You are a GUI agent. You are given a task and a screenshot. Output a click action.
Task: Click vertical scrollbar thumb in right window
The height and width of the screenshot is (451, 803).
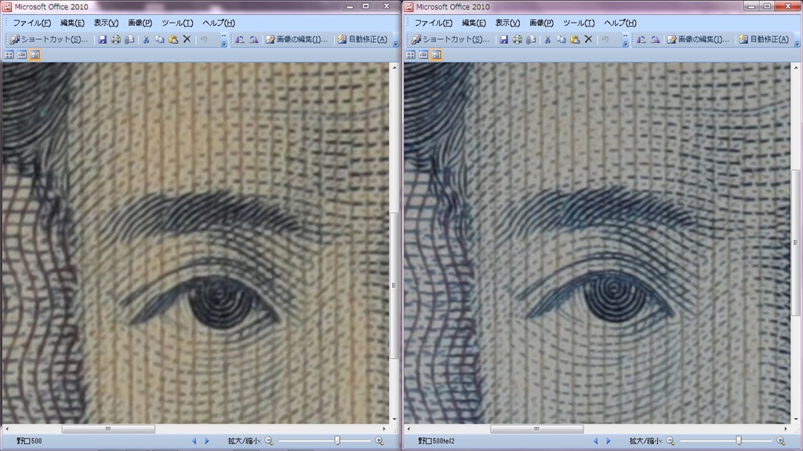pyautogui.click(x=795, y=243)
